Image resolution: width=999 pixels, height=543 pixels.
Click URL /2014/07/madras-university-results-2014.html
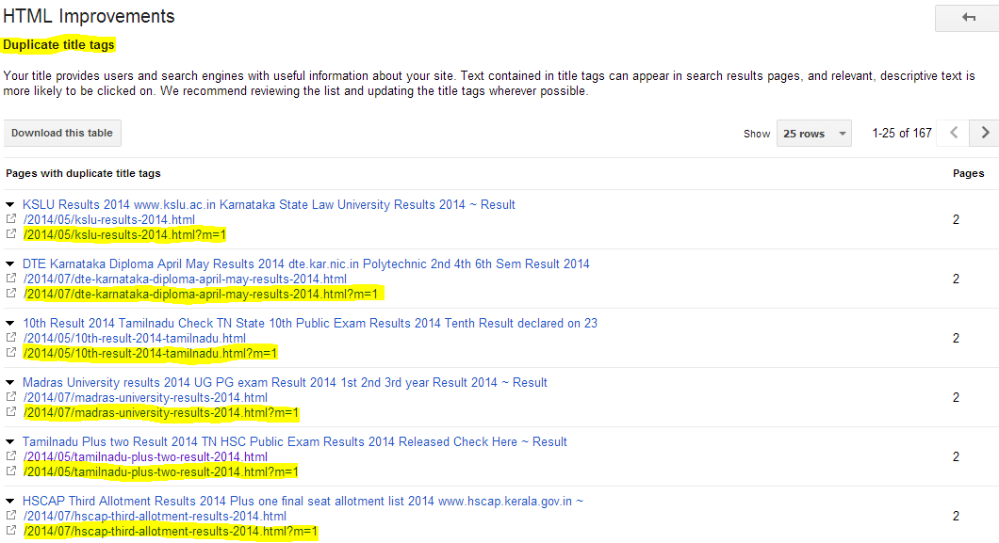(x=145, y=398)
